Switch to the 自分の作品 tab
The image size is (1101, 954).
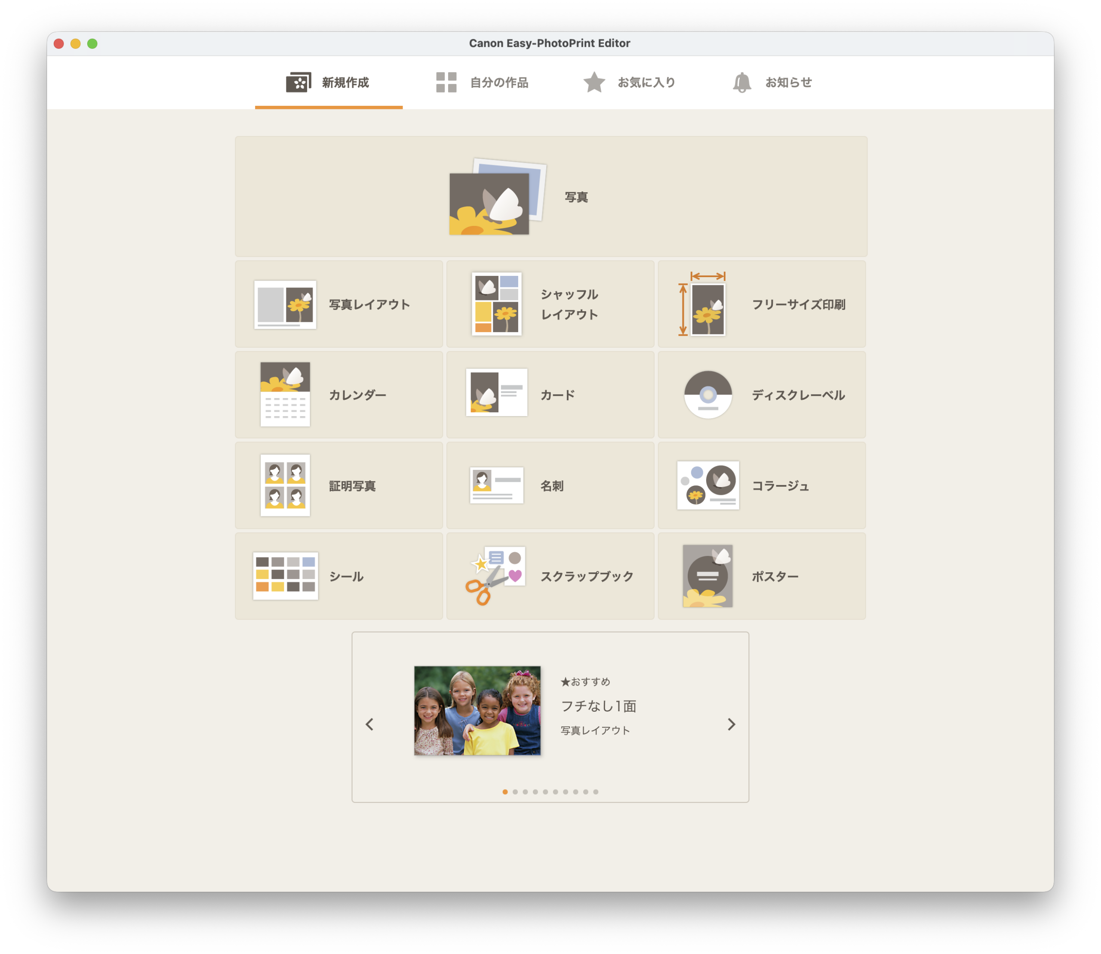point(482,83)
